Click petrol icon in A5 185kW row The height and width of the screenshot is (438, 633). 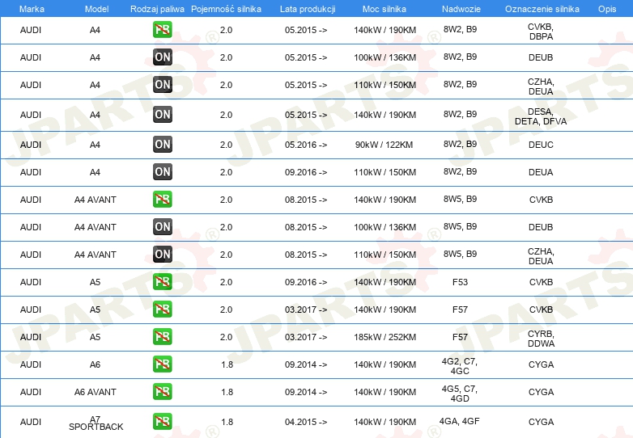(162, 336)
